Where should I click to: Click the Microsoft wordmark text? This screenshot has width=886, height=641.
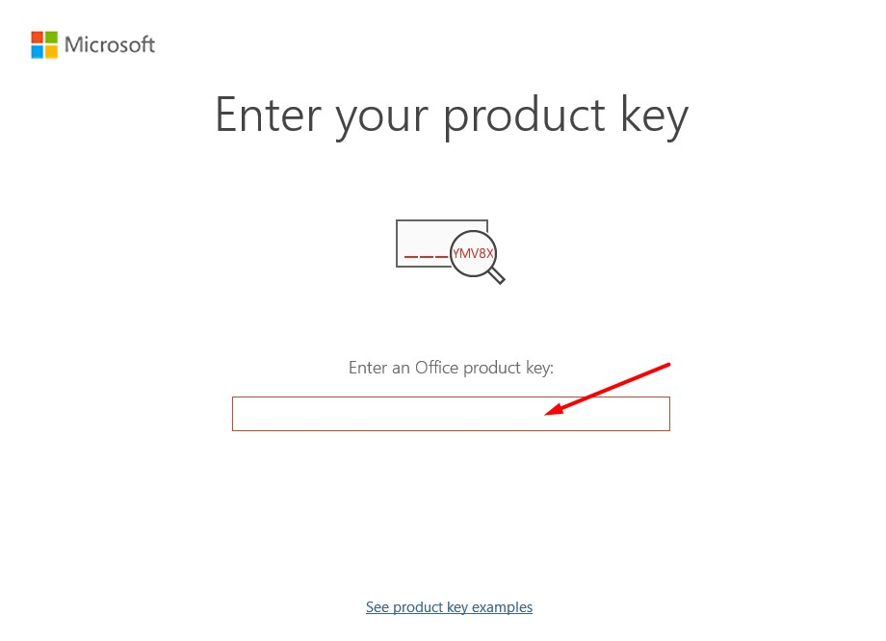coord(110,44)
